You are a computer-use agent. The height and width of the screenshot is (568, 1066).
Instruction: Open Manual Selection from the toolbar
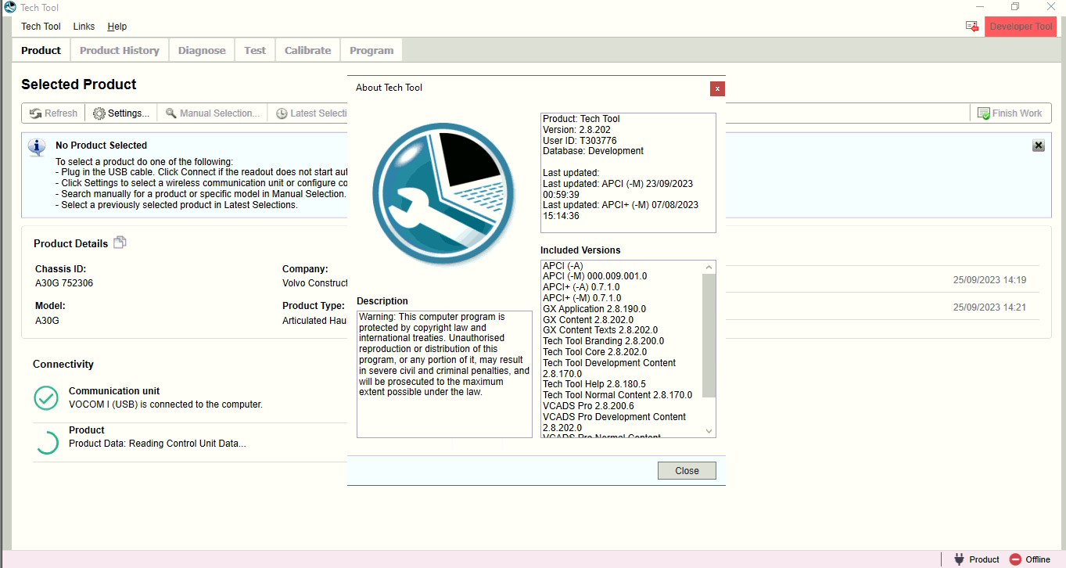213,113
